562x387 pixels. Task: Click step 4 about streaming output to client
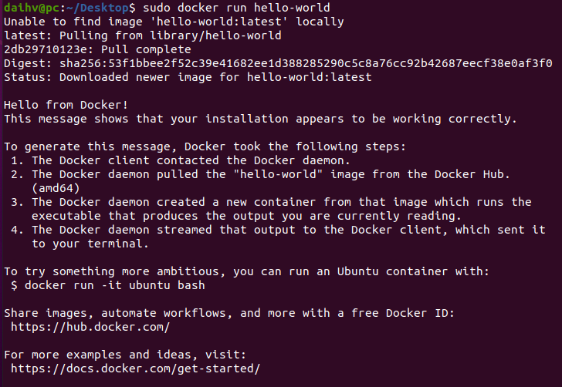[x=278, y=229]
